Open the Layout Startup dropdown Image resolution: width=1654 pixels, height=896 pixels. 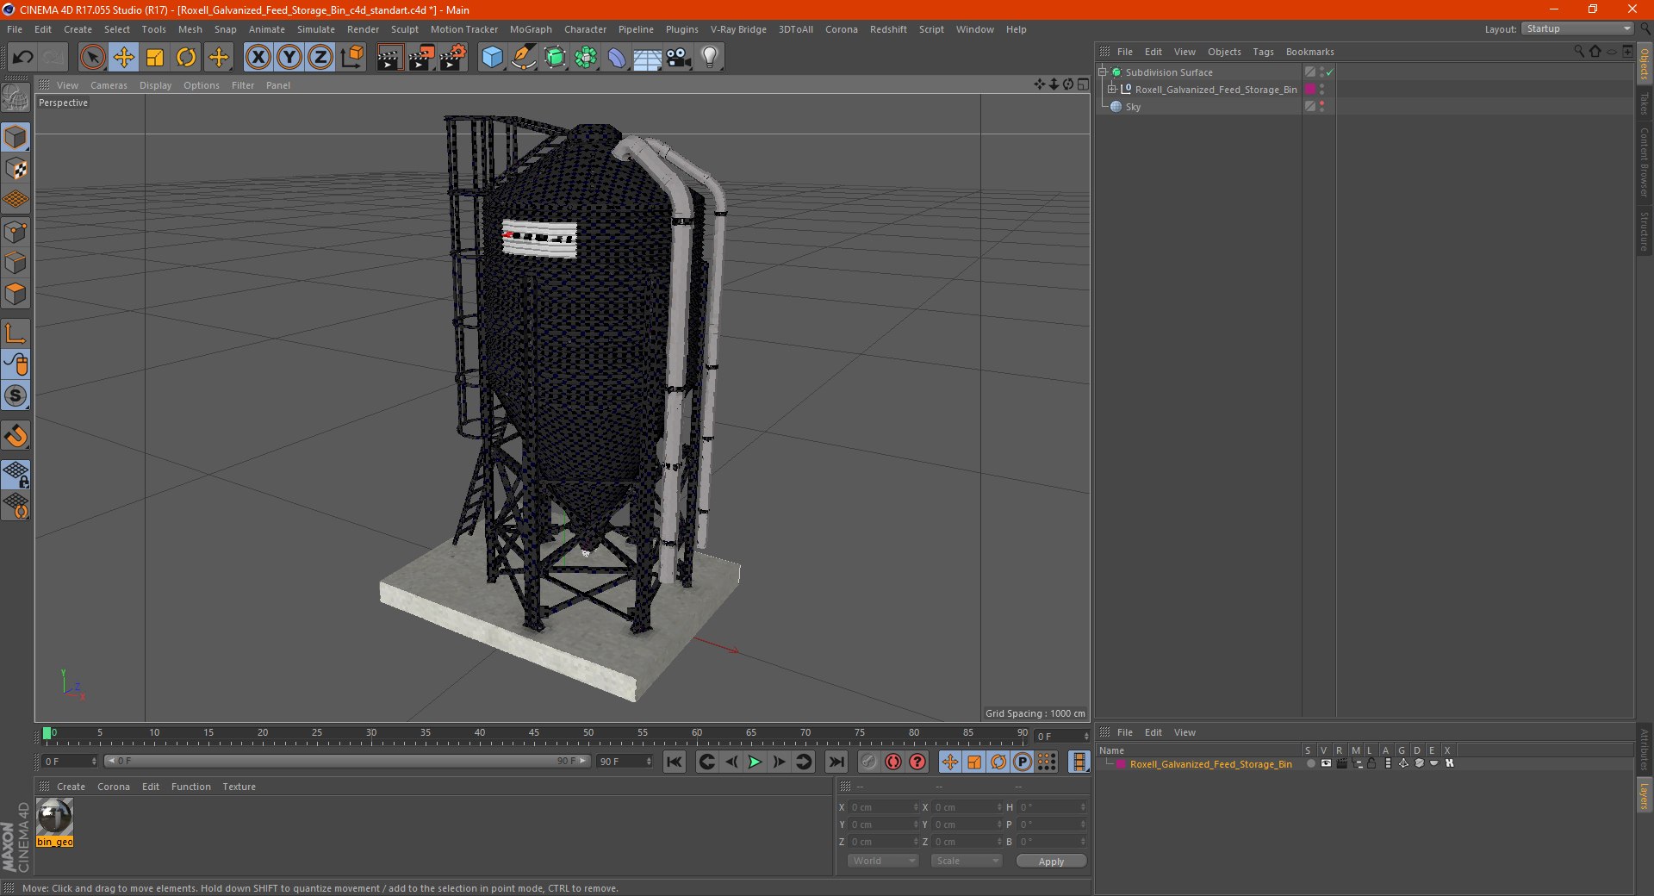(x=1577, y=28)
